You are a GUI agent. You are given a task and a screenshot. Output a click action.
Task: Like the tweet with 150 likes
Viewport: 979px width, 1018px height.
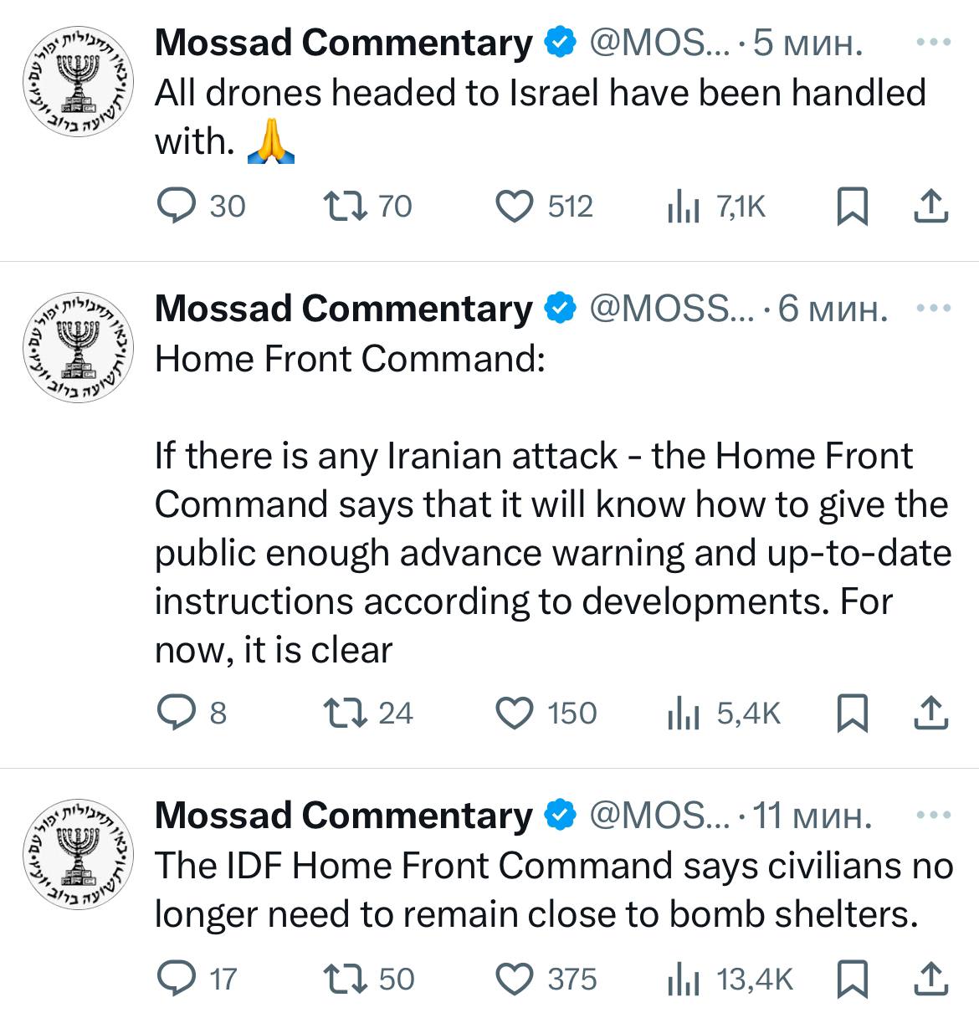[x=515, y=713]
